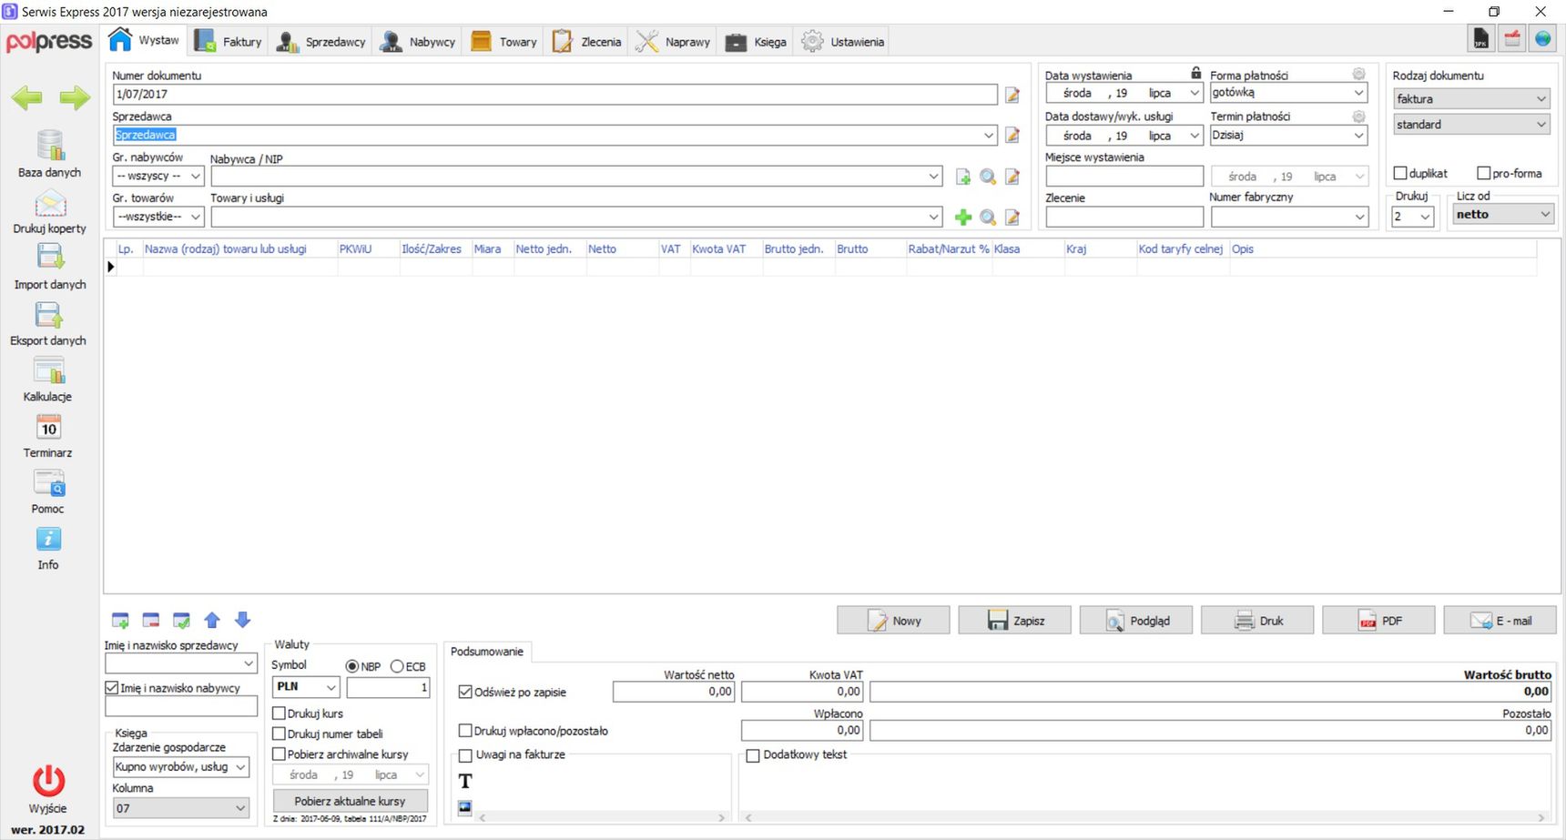The height and width of the screenshot is (840, 1566).
Task: Click the green right arrow for next document
Action: [75, 97]
